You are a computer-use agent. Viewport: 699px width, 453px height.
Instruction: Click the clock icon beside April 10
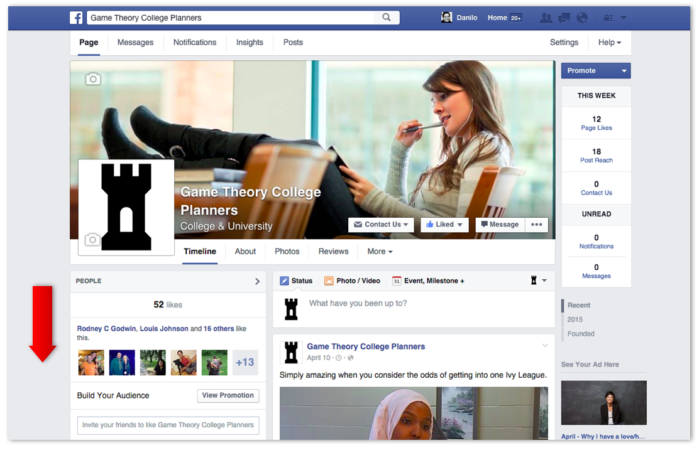338,358
